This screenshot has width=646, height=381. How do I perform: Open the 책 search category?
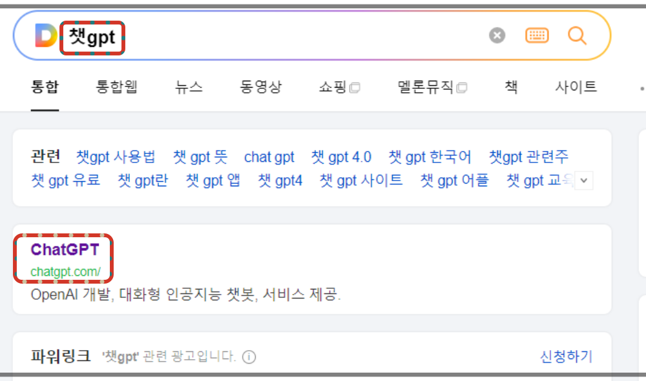point(510,87)
